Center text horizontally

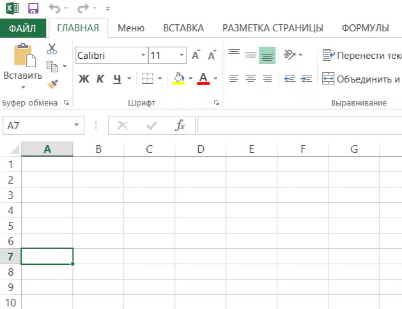click(251, 78)
